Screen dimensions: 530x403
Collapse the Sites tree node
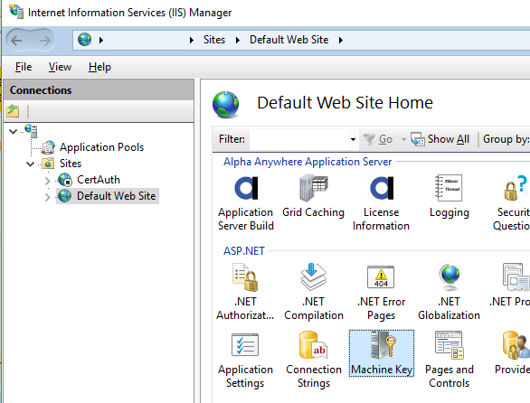(31, 164)
